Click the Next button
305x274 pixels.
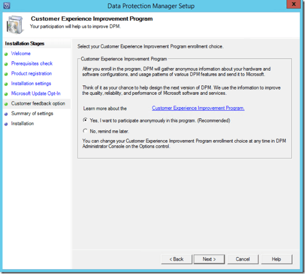(209, 259)
